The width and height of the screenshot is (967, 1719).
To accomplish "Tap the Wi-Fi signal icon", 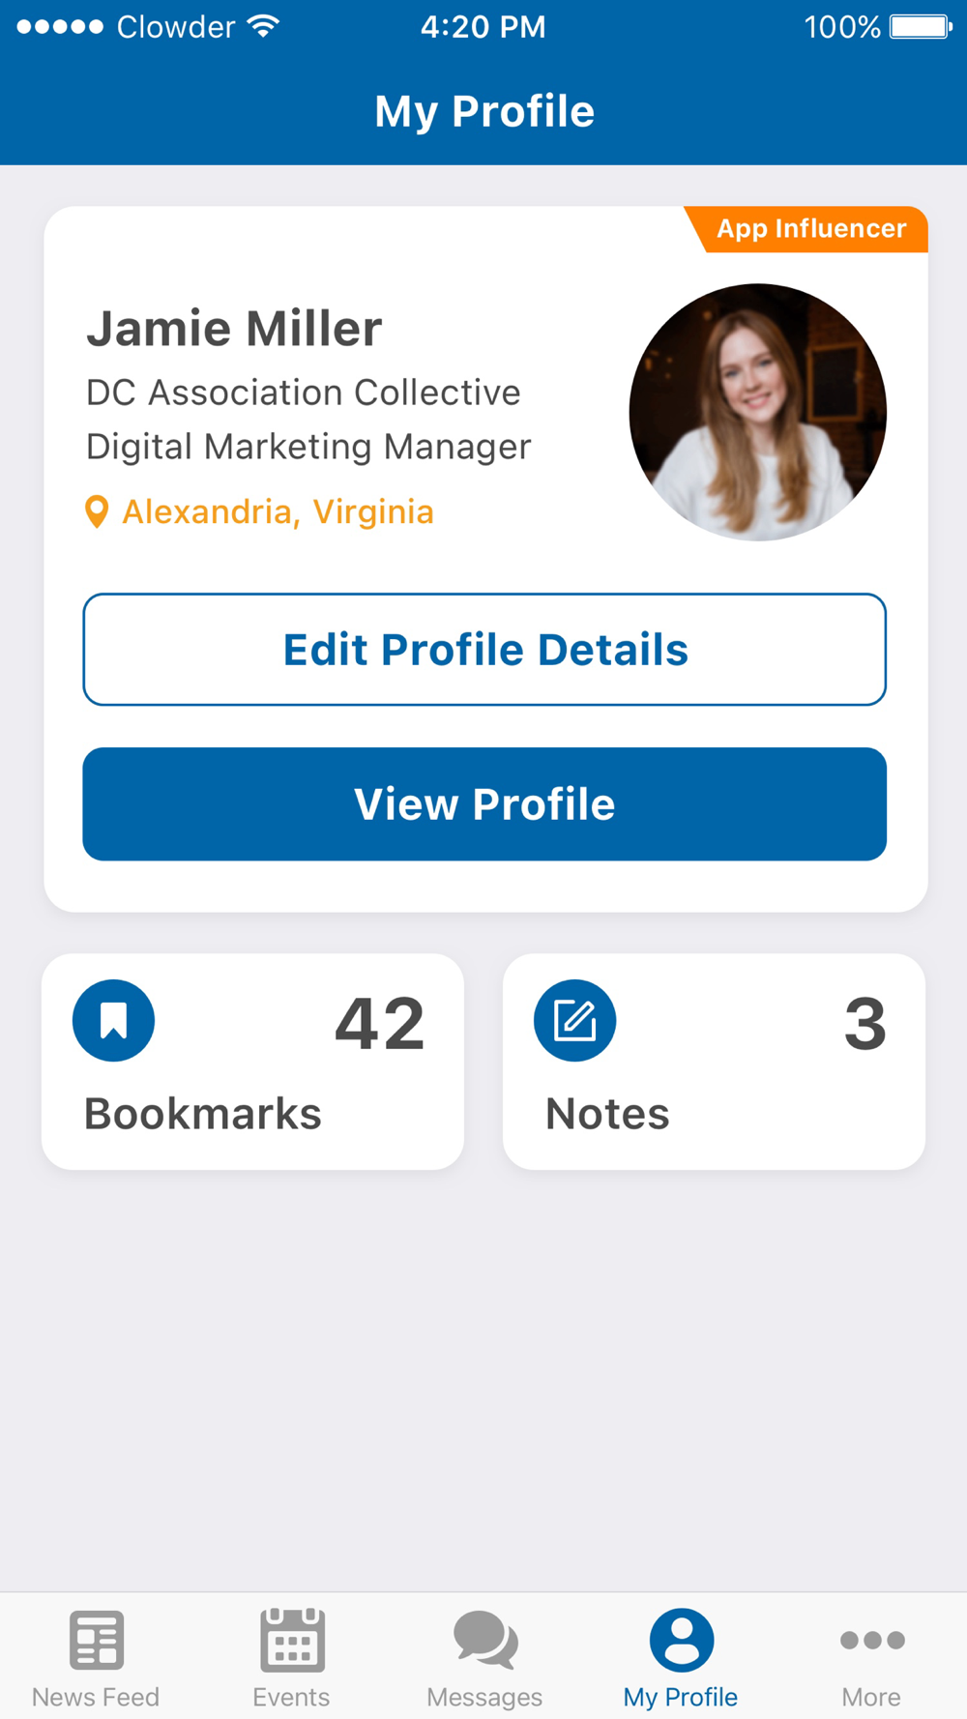I will pos(263,26).
